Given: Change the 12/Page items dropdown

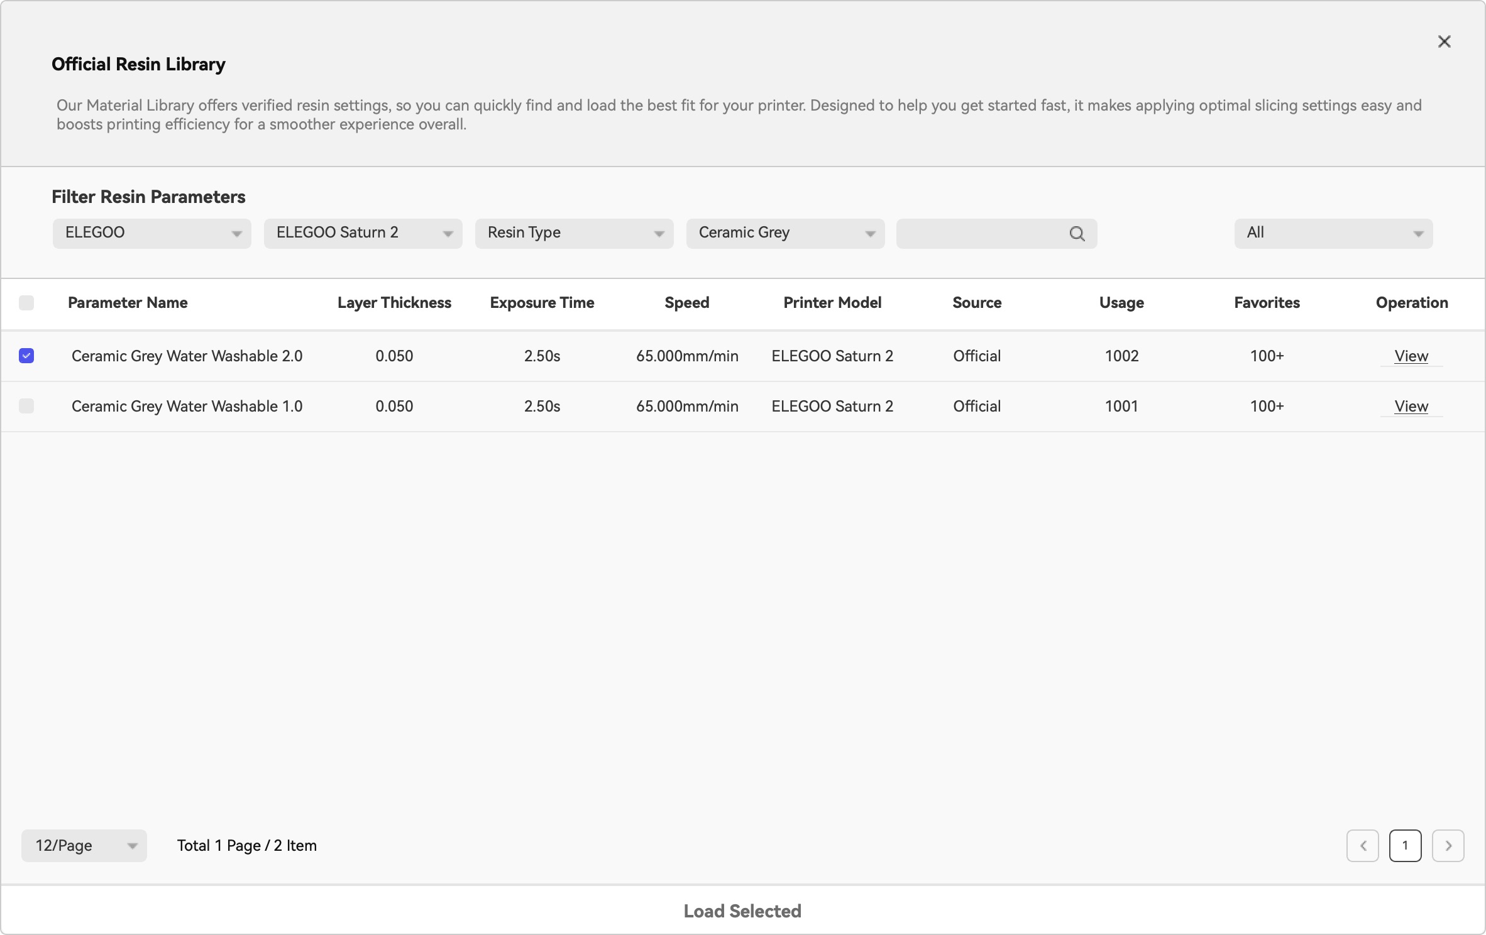Looking at the screenshot, I should (x=84, y=846).
